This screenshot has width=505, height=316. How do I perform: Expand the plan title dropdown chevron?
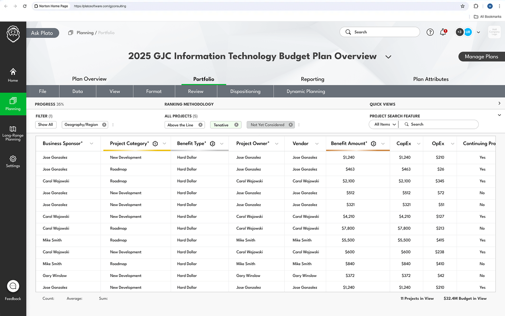(x=388, y=57)
